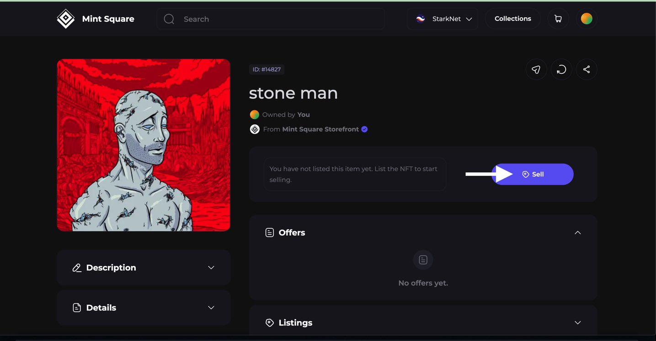Click the Offers header list icon
656x341 pixels.
tap(270, 232)
